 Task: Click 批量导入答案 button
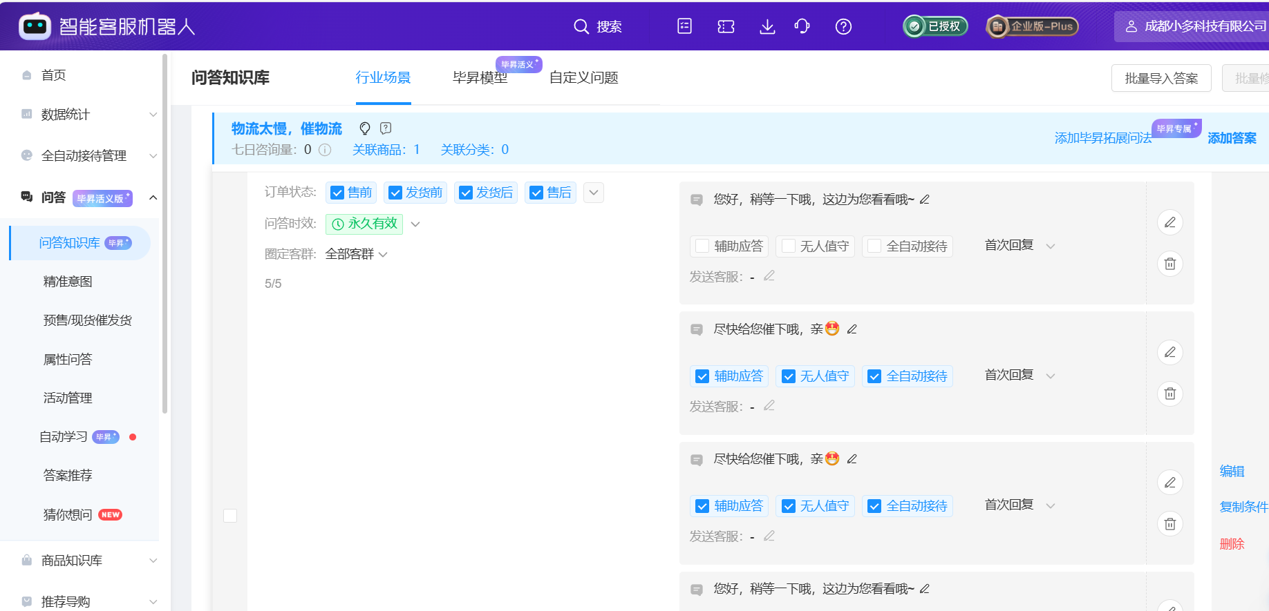click(x=1161, y=78)
